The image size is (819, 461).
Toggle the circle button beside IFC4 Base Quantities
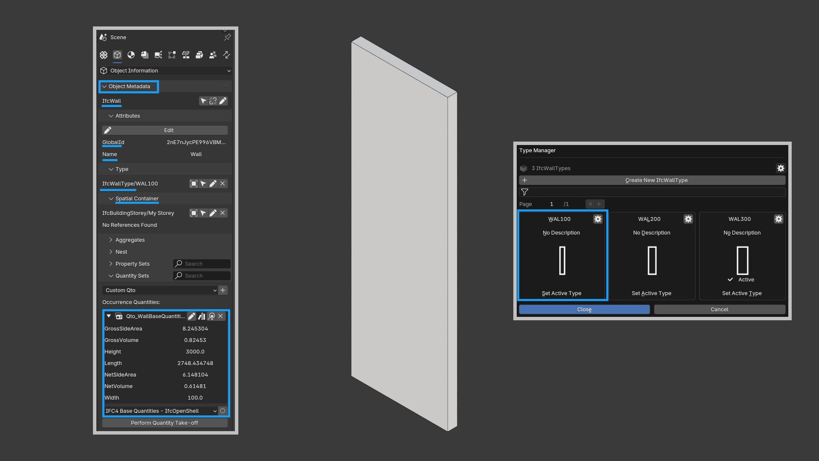[x=223, y=411]
